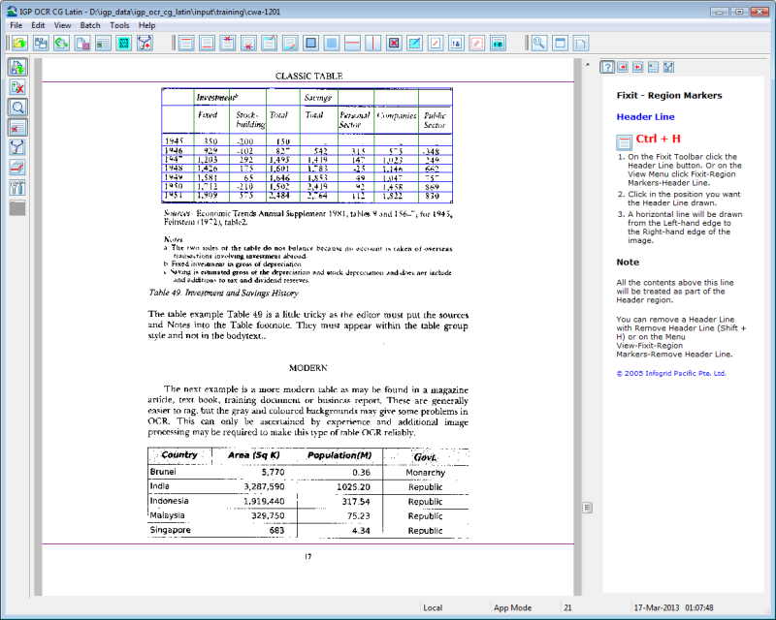Screen dimensions: 776x620
Task: Select the Header Line toolbar button
Action: coord(186,43)
